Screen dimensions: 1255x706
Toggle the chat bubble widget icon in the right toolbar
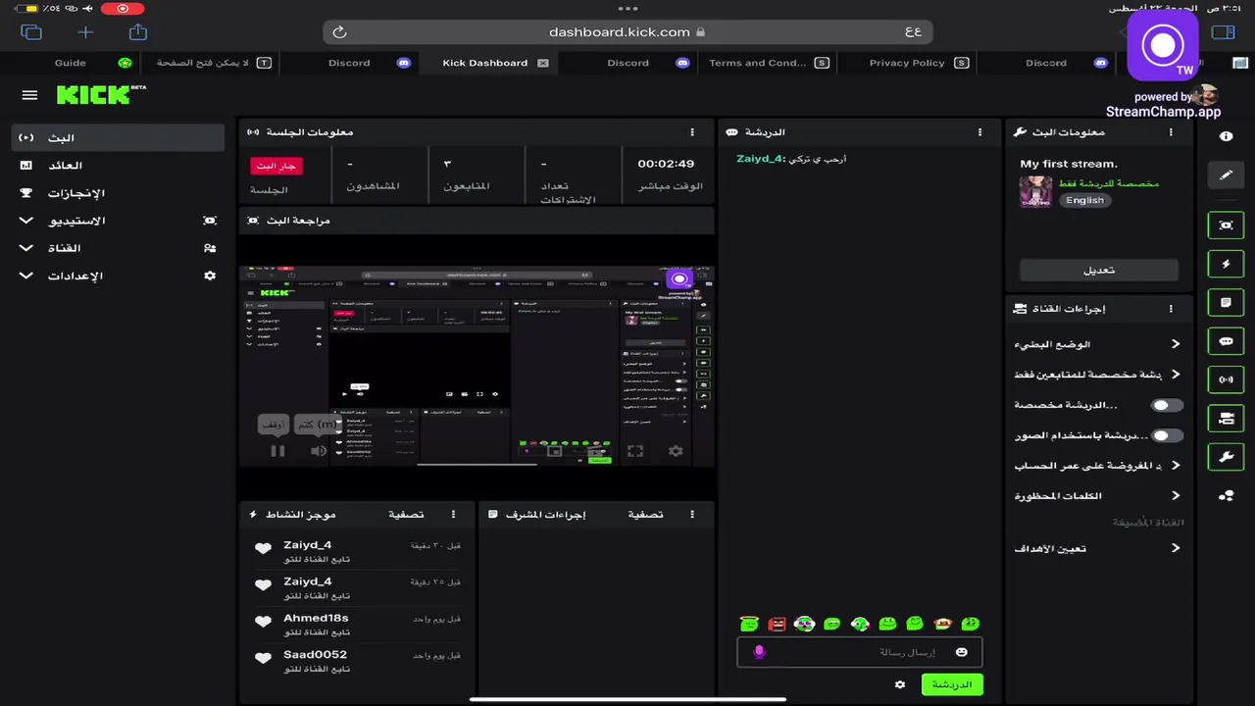click(x=1226, y=341)
